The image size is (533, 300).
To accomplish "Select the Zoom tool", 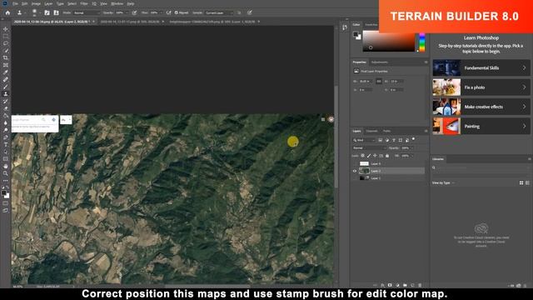I will click(6, 173).
